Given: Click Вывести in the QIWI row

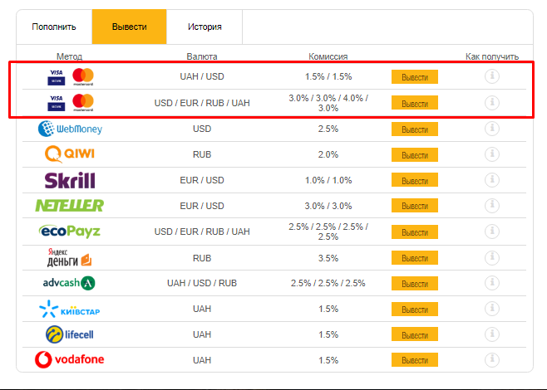Looking at the screenshot, I should click(x=414, y=155).
